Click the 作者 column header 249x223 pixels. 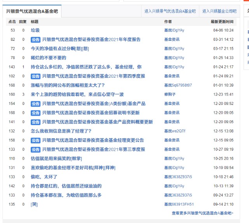(168, 22)
